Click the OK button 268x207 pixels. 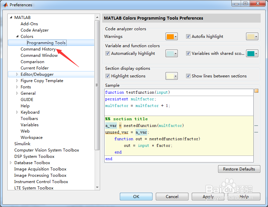(136, 197)
